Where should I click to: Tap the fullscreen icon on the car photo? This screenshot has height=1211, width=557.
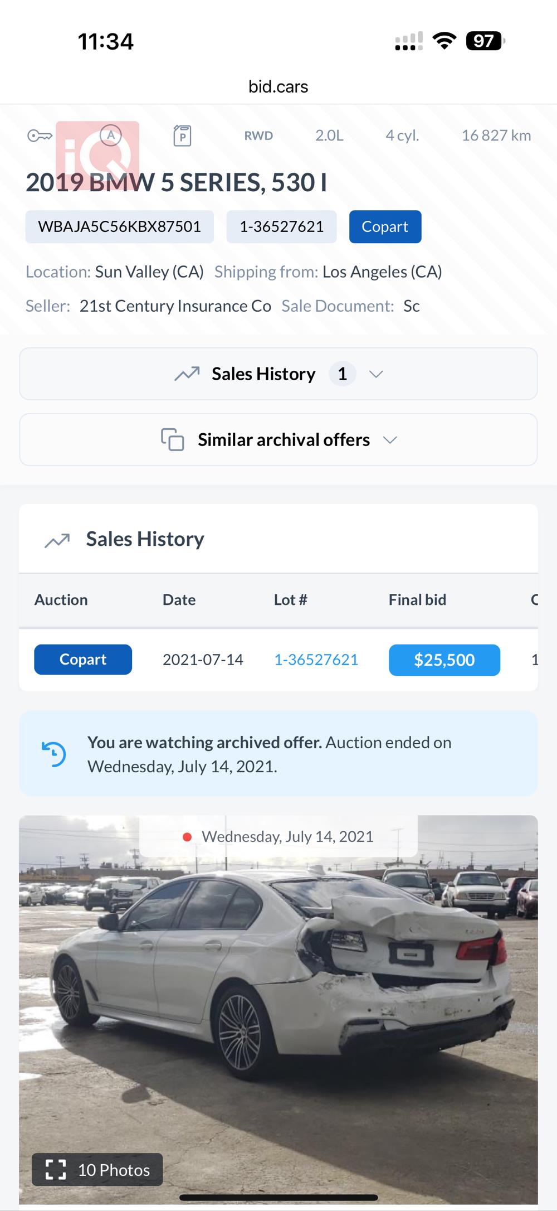pos(56,1169)
